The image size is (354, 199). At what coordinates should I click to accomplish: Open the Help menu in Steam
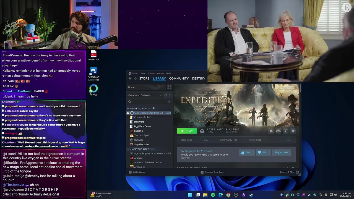click(168, 73)
